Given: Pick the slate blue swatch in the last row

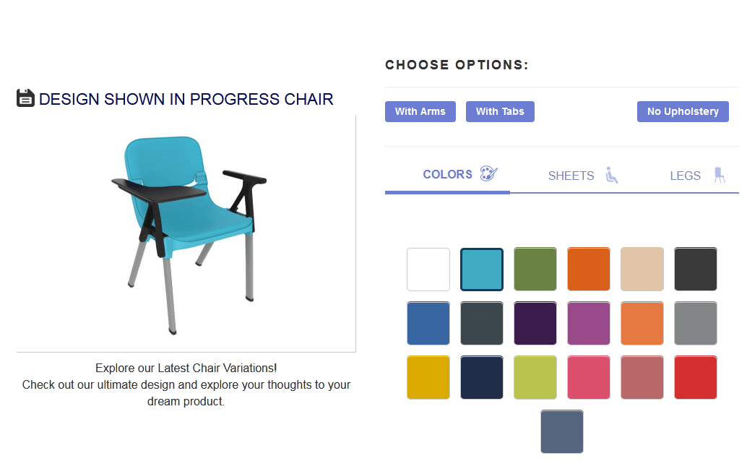Looking at the screenshot, I should [x=562, y=431].
